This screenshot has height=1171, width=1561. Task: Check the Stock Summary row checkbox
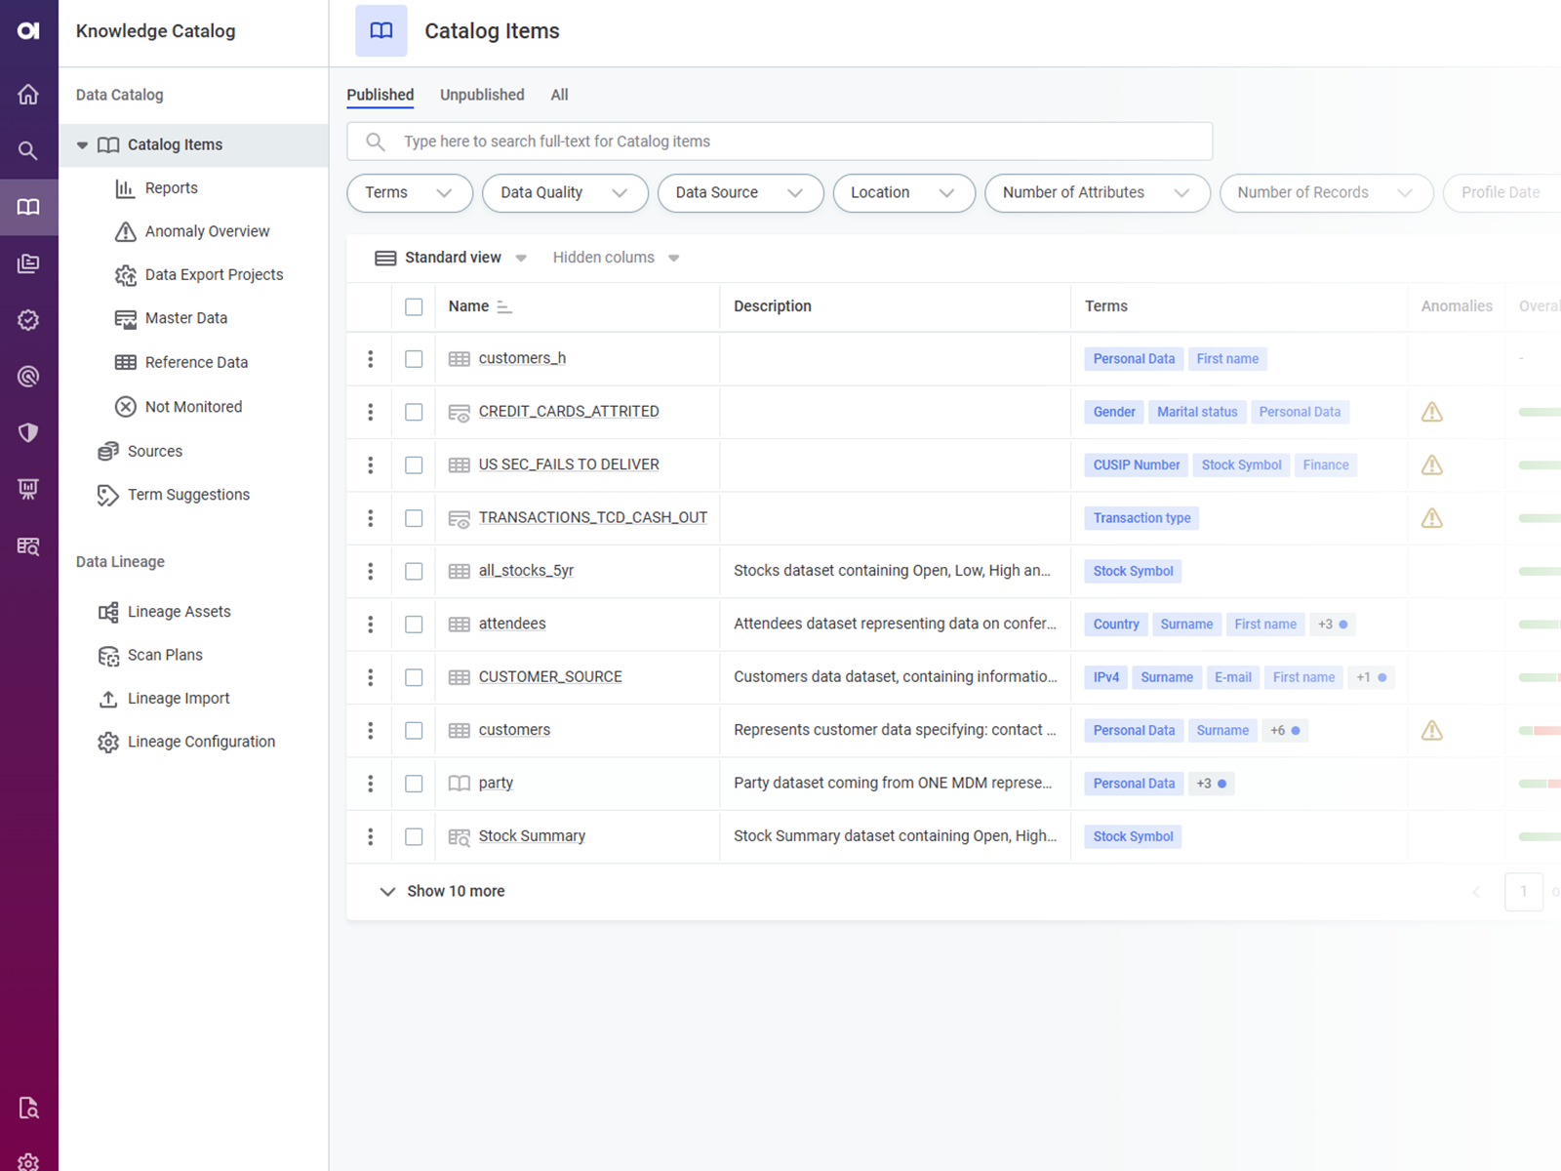[x=414, y=836]
